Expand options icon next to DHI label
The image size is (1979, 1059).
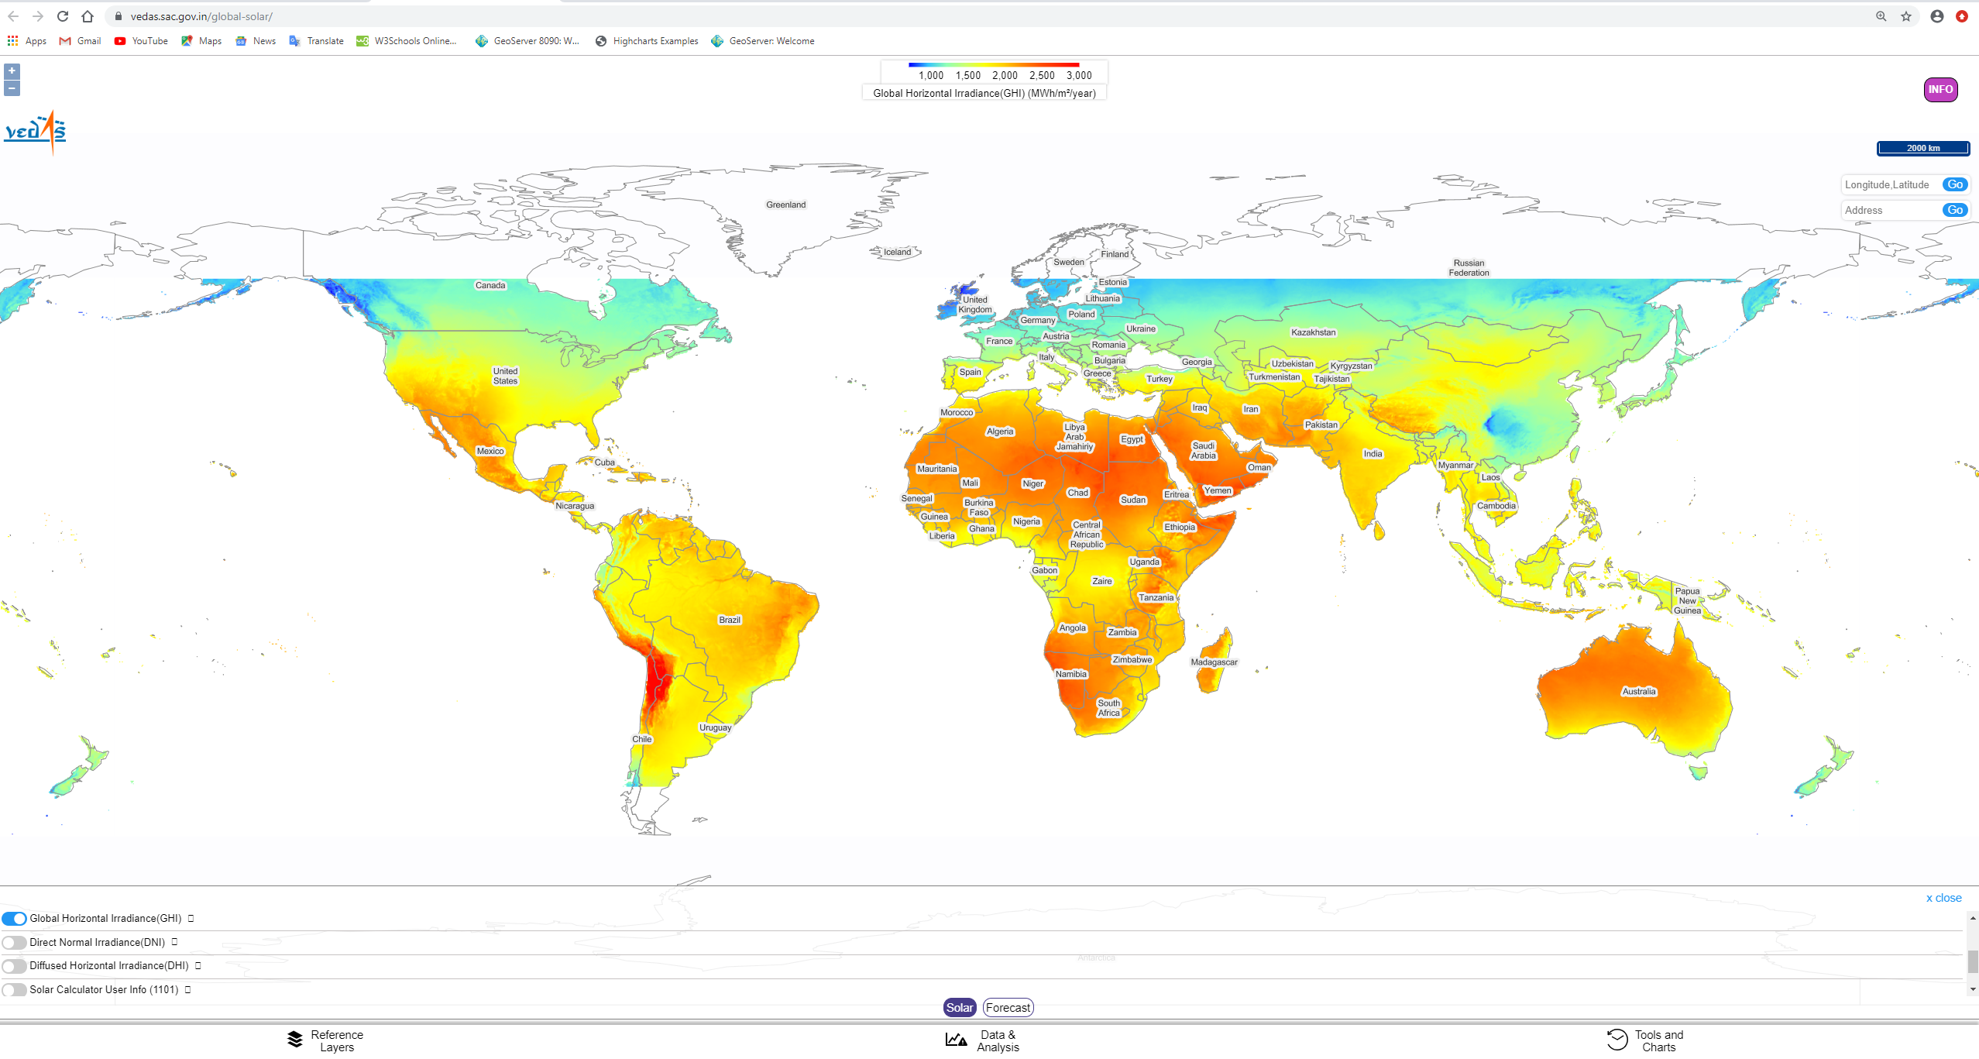(x=198, y=965)
